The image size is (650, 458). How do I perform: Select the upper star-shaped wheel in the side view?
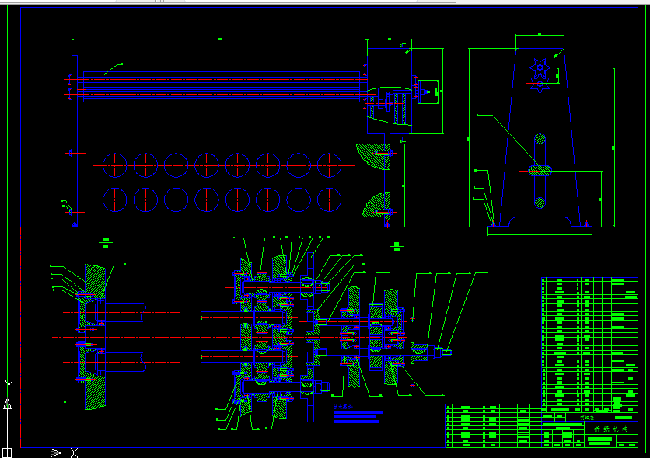pos(540,68)
